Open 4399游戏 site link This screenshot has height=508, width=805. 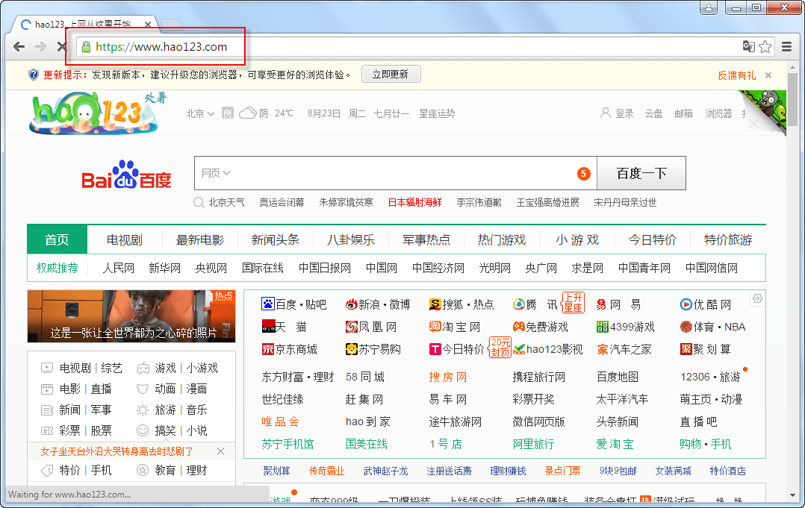click(x=626, y=327)
